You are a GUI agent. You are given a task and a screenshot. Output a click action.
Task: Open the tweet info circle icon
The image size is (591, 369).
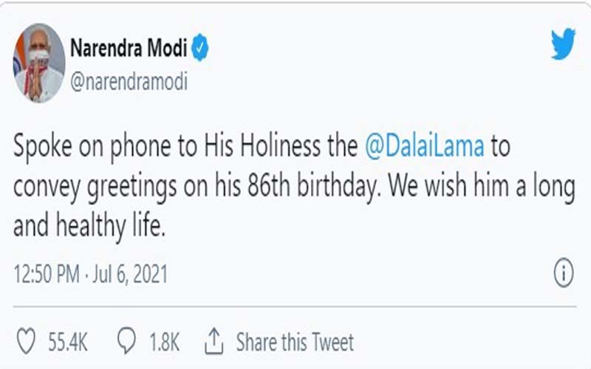[x=564, y=272]
